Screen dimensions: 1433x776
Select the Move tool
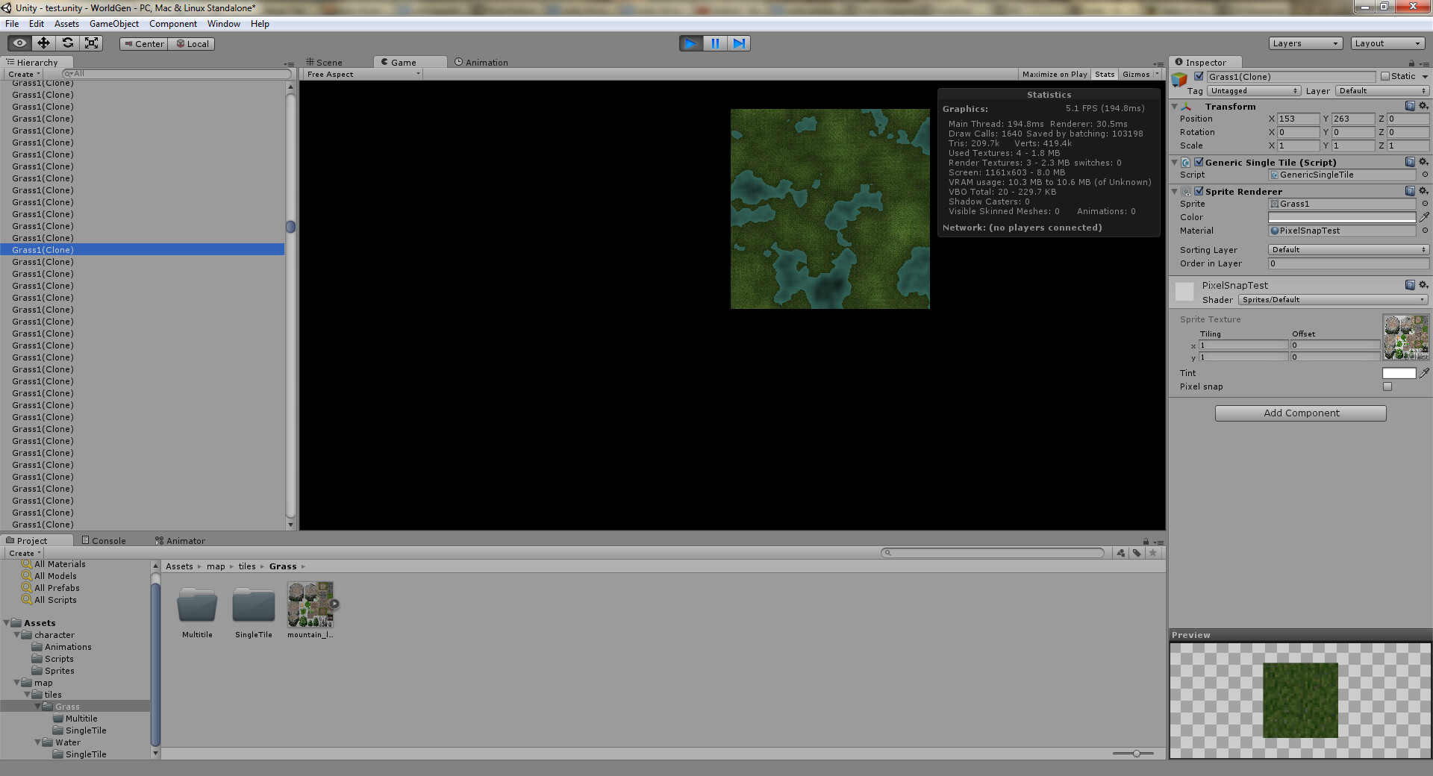pos(43,43)
